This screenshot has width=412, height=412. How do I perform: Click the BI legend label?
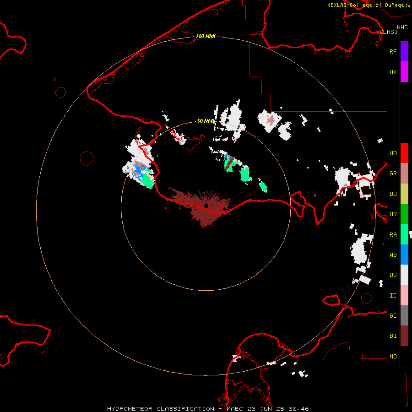click(393, 336)
